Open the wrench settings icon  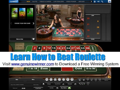[102, 1]
